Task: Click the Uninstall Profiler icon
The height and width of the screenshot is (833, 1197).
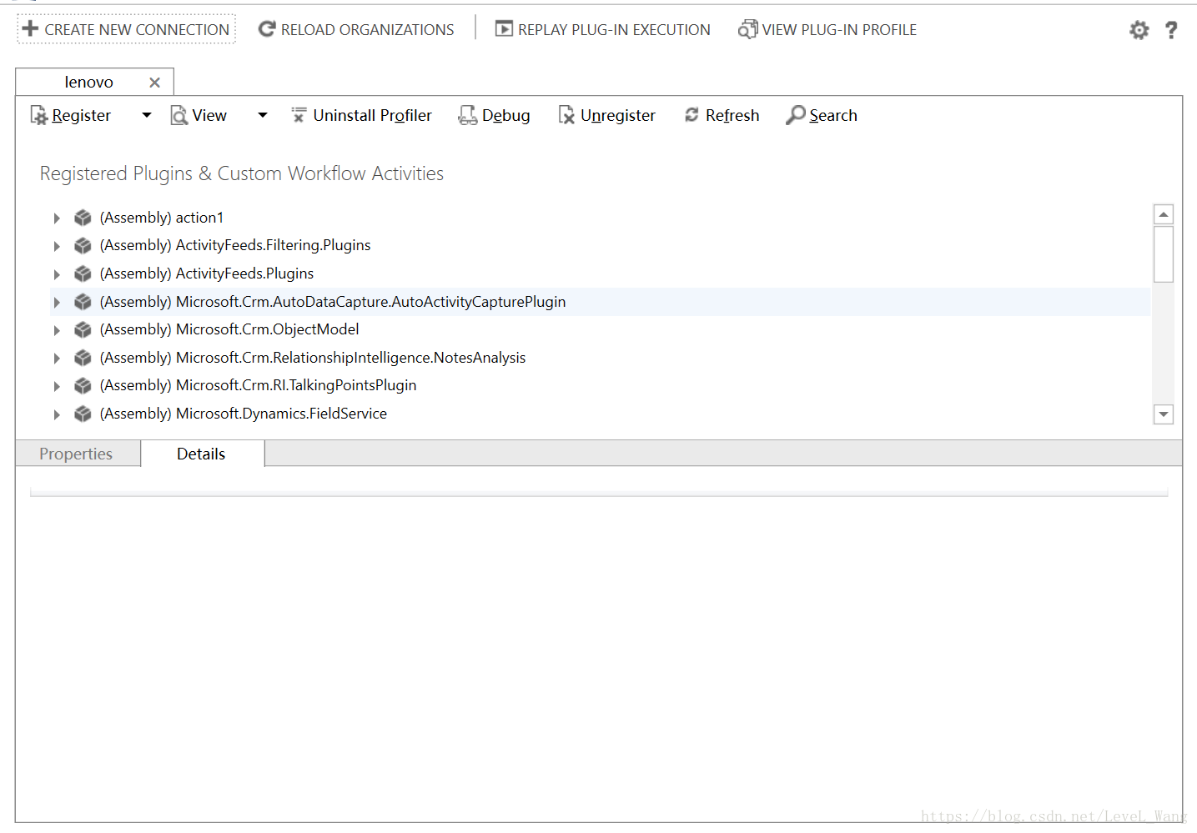Action: [x=299, y=115]
